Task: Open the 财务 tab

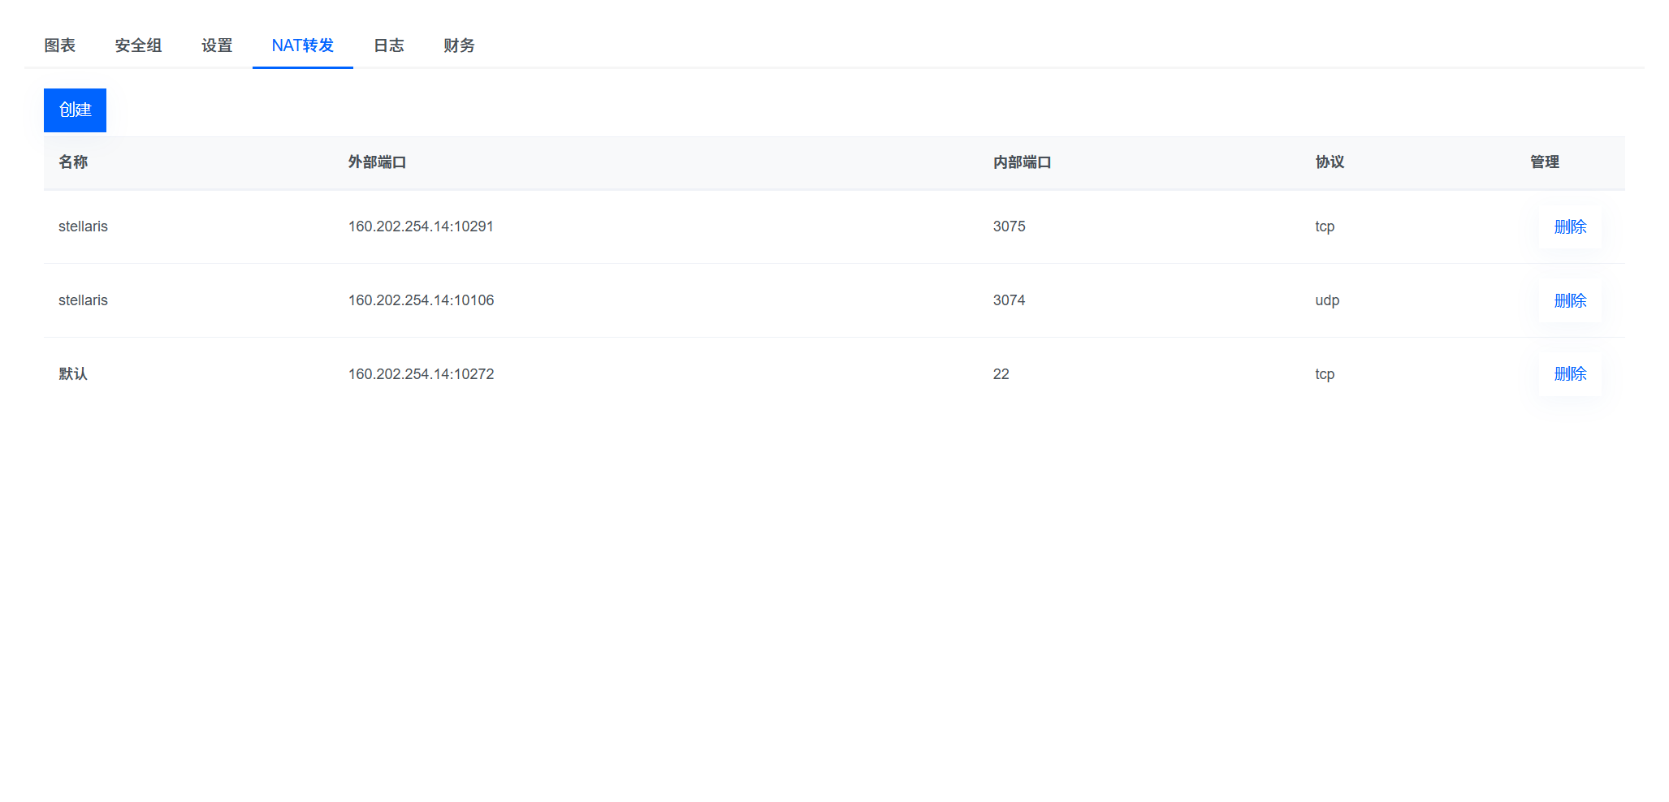Action: coord(459,45)
